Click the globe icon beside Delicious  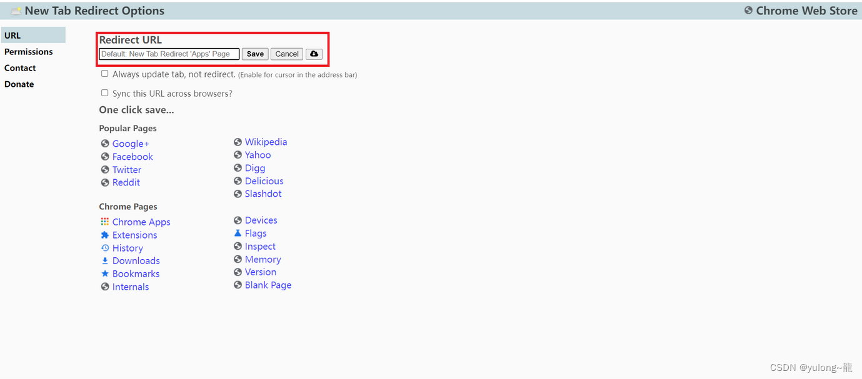[238, 181]
